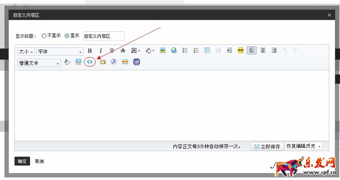Insert a table
This screenshot has width=340, height=180.
pyautogui.click(x=207, y=50)
